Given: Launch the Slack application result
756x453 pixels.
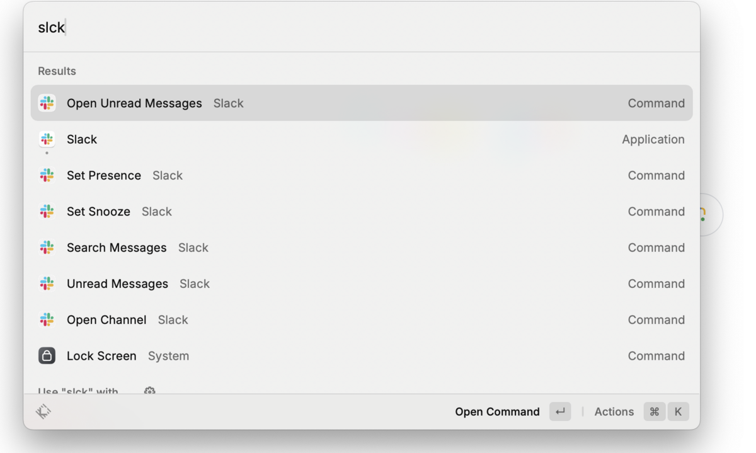Looking at the screenshot, I should click(362, 139).
